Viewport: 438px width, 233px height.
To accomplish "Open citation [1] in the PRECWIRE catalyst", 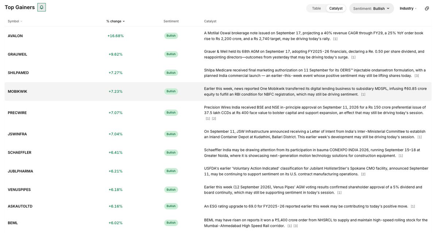I will tap(208, 119).
